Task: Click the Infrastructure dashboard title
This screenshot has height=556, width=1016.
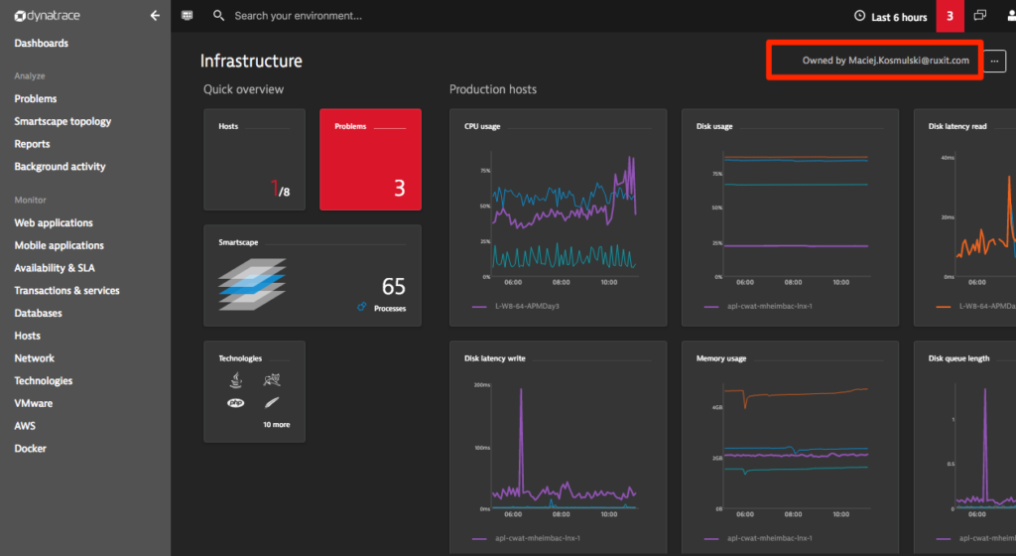Action: pos(251,61)
